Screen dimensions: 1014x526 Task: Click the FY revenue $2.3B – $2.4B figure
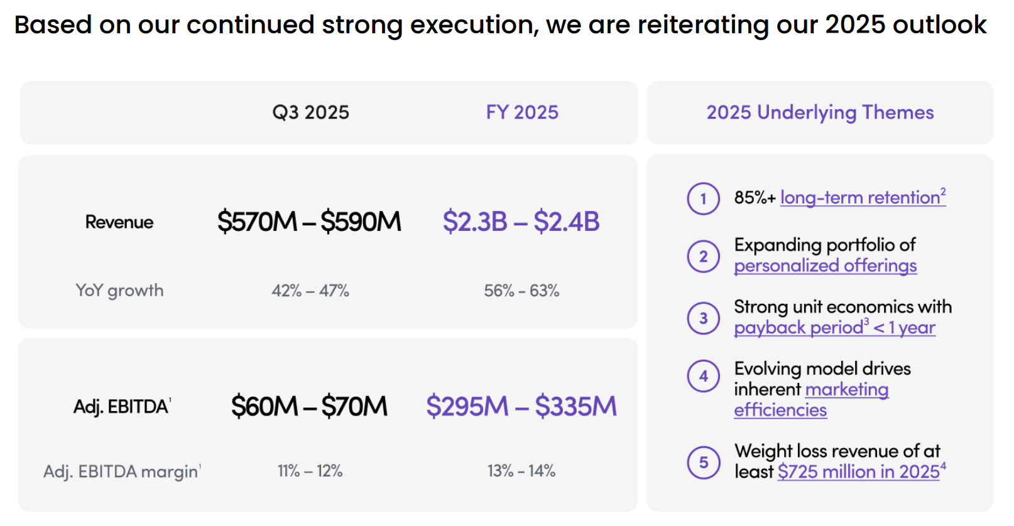click(x=521, y=222)
